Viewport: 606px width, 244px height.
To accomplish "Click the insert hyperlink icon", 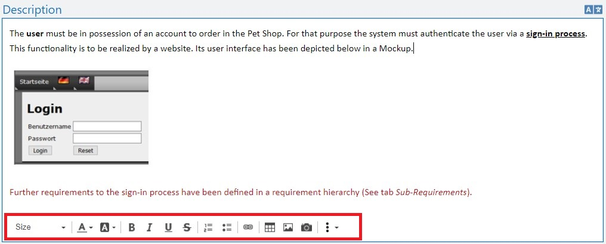I will click(x=248, y=227).
